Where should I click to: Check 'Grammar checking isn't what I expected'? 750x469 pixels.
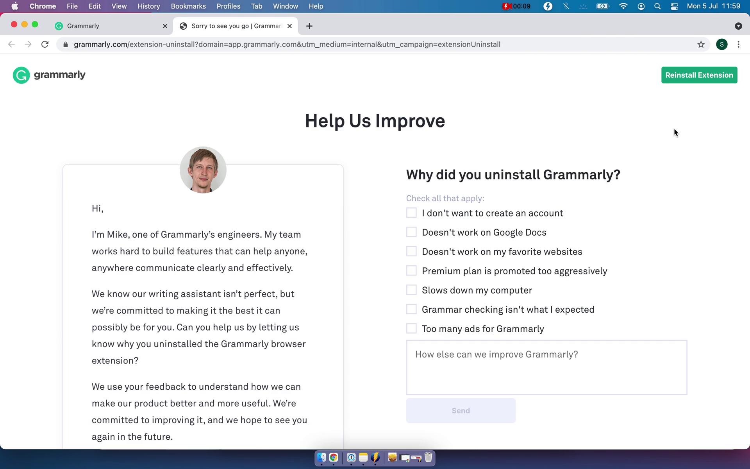(411, 309)
